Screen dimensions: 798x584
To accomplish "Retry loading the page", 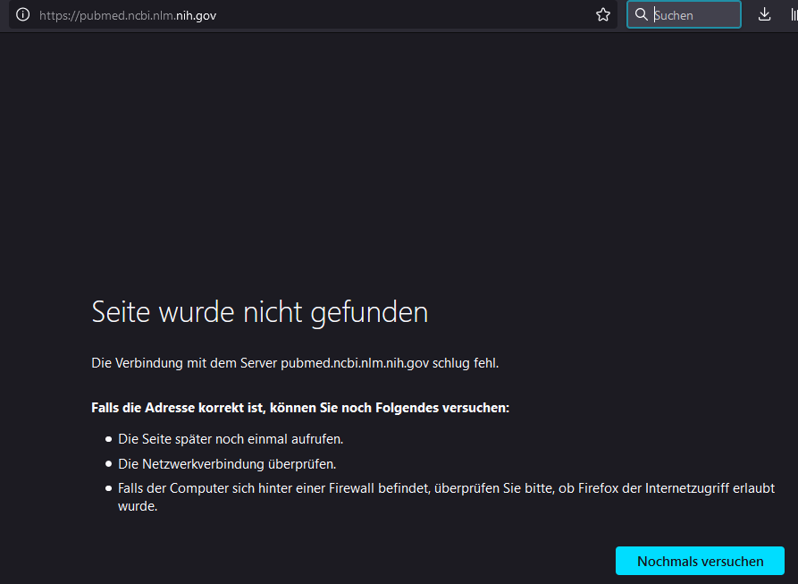I will (x=700, y=561).
